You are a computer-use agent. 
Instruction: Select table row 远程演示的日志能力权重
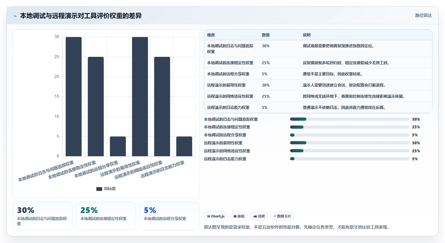pyautogui.click(x=318, y=107)
